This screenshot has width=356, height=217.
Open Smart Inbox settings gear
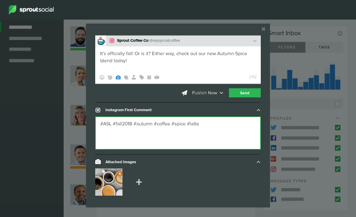(340, 34)
